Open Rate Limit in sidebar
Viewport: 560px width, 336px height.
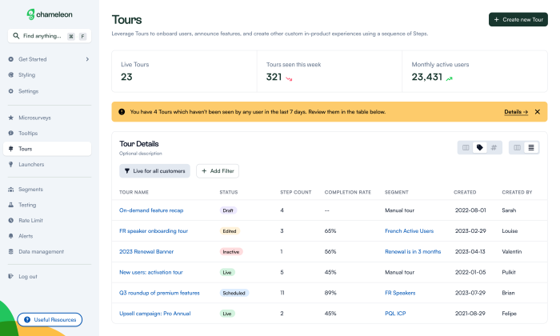pyautogui.click(x=30, y=221)
